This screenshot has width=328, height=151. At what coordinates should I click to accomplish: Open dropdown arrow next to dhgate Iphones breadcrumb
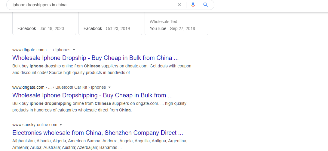(74, 50)
